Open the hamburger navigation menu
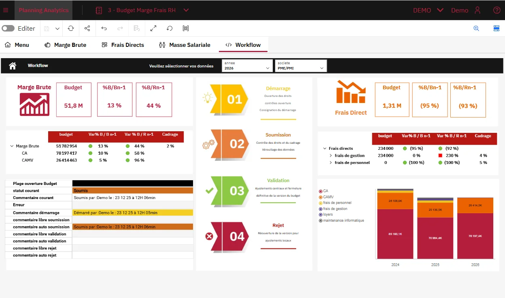The width and height of the screenshot is (505, 298). click(6, 10)
